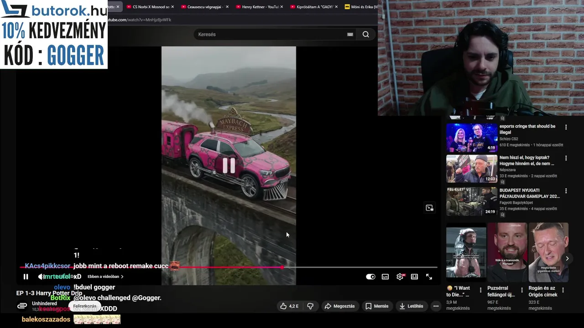The image size is (584, 328).
Task: Open the Unhindered channel name link
Action: pyautogui.click(x=45, y=303)
